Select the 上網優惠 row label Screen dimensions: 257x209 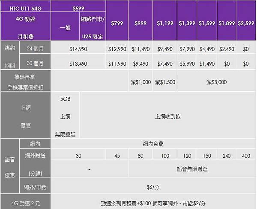(x=25, y=115)
